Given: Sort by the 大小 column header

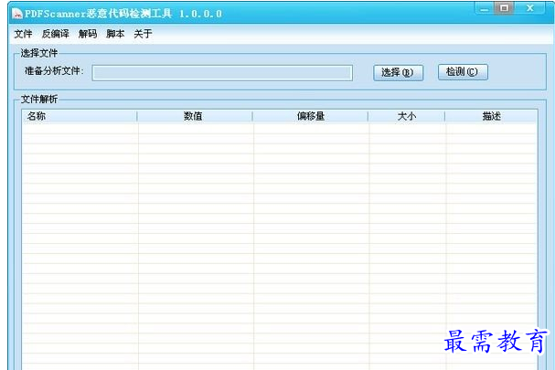Looking at the screenshot, I should point(406,116).
